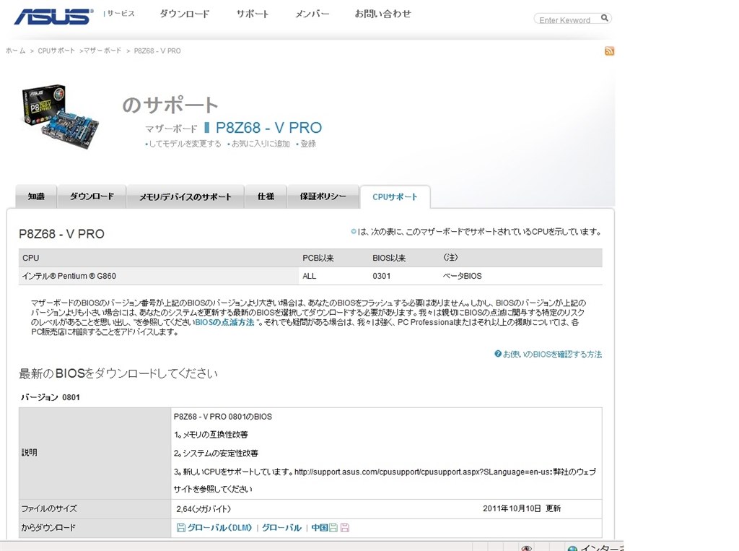This screenshot has width=739, height=551.
Task: Click the 0301 BIOS version cell
Action: (381, 276)
